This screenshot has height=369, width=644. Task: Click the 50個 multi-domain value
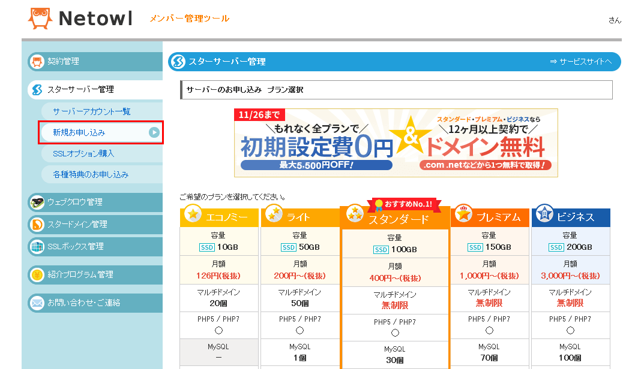click(x=300, y=303)
